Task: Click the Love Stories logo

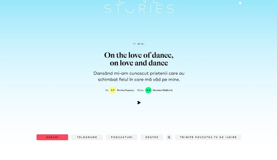Action: pos(139,7)
